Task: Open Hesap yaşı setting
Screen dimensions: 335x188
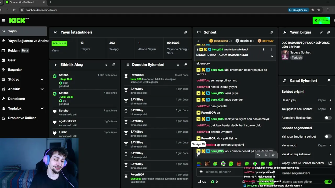Action: [306, 100]
